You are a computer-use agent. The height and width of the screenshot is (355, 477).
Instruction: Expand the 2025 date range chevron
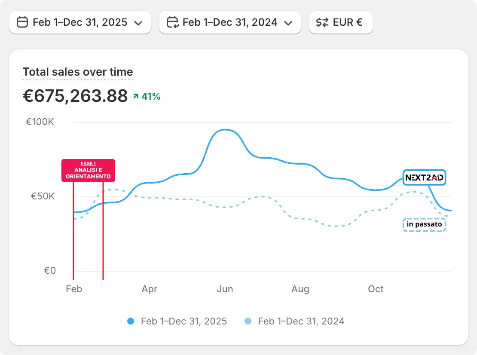(138, 23)
